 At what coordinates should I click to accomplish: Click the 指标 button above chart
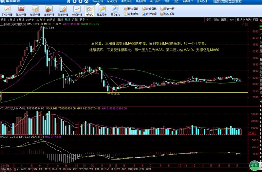208,20
